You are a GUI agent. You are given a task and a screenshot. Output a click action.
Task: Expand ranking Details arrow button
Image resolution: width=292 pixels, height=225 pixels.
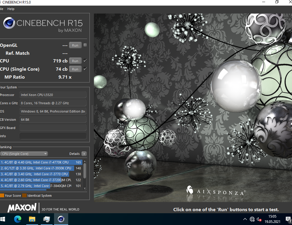[x=84, y=154]
